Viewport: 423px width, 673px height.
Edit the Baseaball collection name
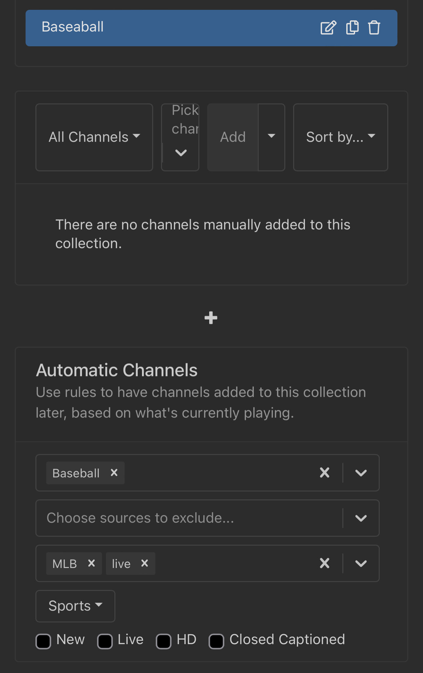coord(328,28)
